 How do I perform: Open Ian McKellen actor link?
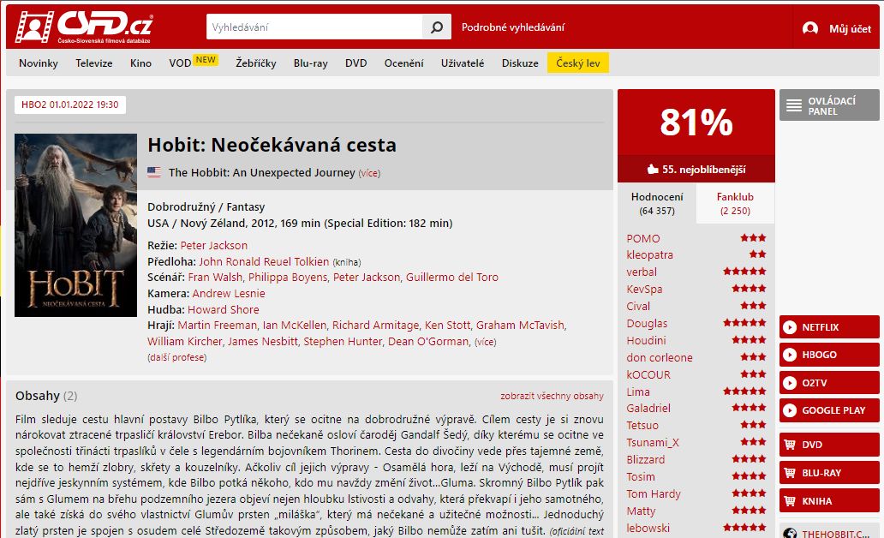[295, 326]
